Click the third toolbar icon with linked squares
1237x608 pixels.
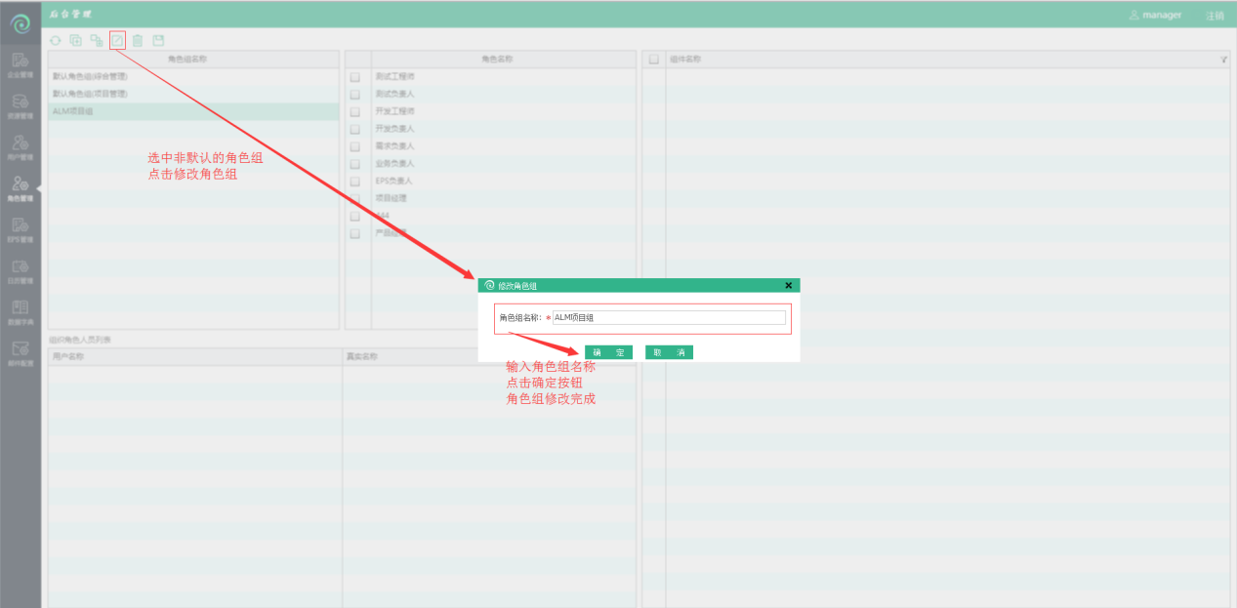pyautogui.click(x=97, y=40)
